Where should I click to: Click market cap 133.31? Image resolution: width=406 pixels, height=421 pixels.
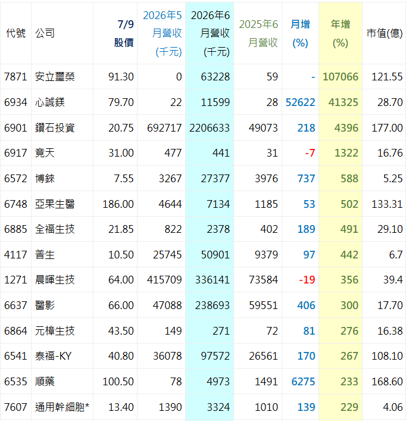(x=387, y=204)
